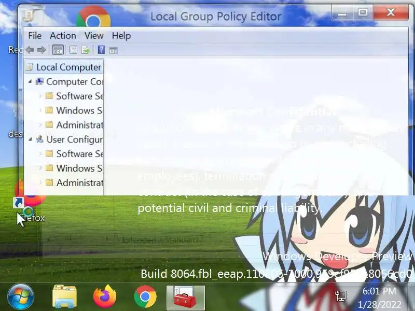Expand Windows Settings under Computer Configuration

click(40, 110)
